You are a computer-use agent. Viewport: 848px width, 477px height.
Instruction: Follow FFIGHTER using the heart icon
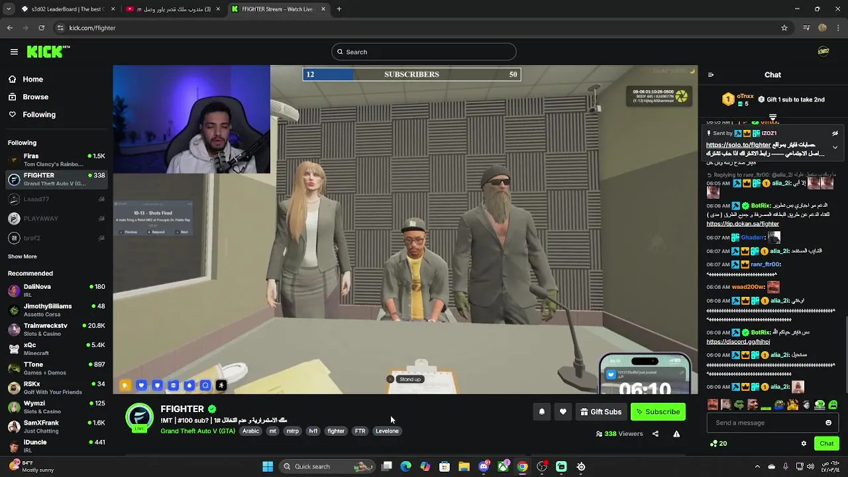coord(563,411)
